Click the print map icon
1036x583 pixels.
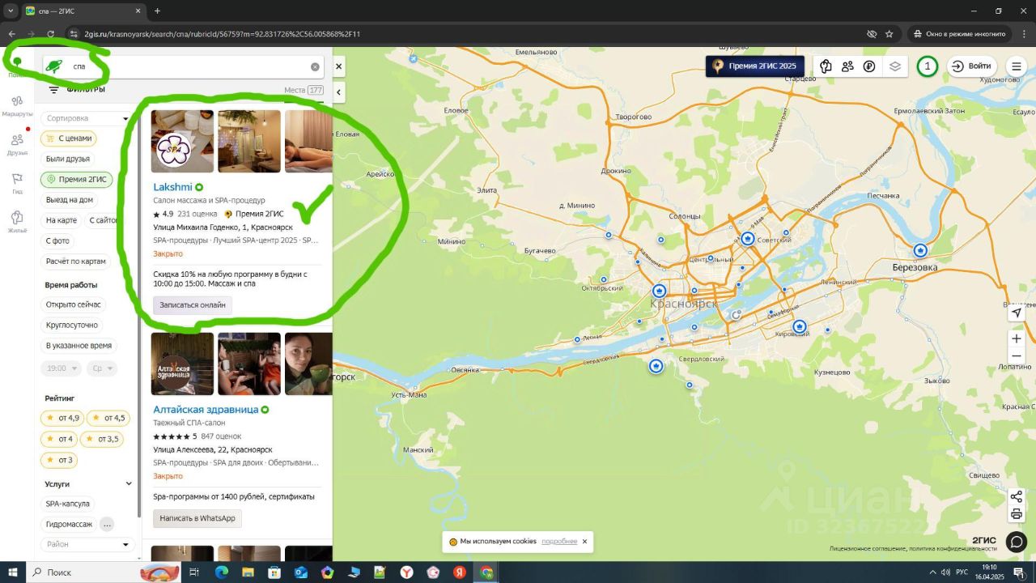[1017, 514]
